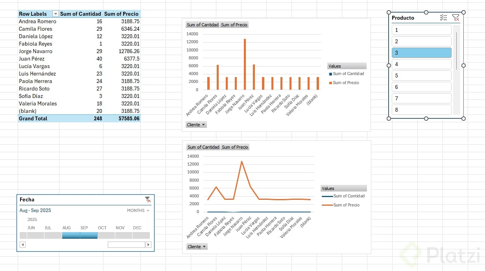Image resolution: width=485 pixels, height=271 pixels.
Task: Select the Juan Pérez row label
Action: [x=32, y=59]
